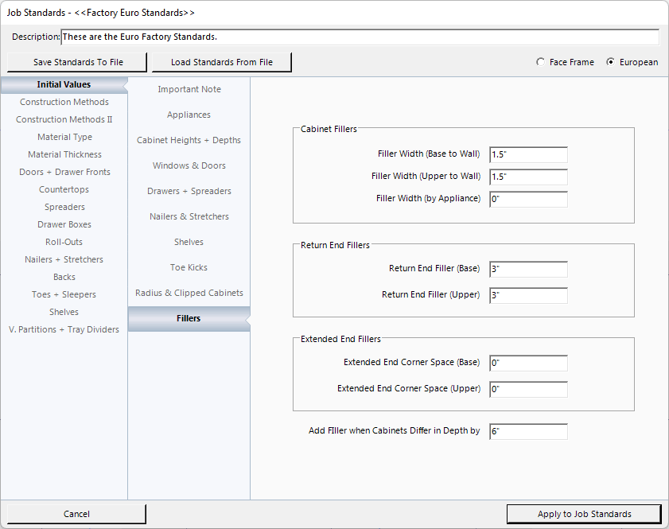Select V. Partitions + Tray Dividers

(x=64, y=329)
